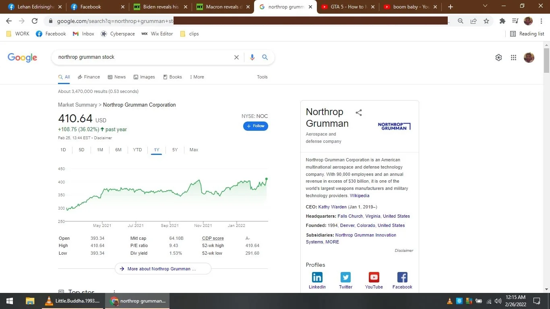Open the Wikipedia link in the description
Screen dimensions: 550x309
tap(360, 196)
